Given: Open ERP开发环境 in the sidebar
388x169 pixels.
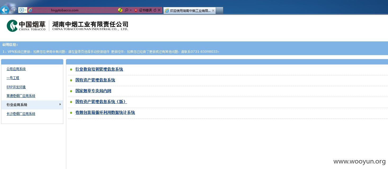Looking at the screenshot, I should pos(16,87).
